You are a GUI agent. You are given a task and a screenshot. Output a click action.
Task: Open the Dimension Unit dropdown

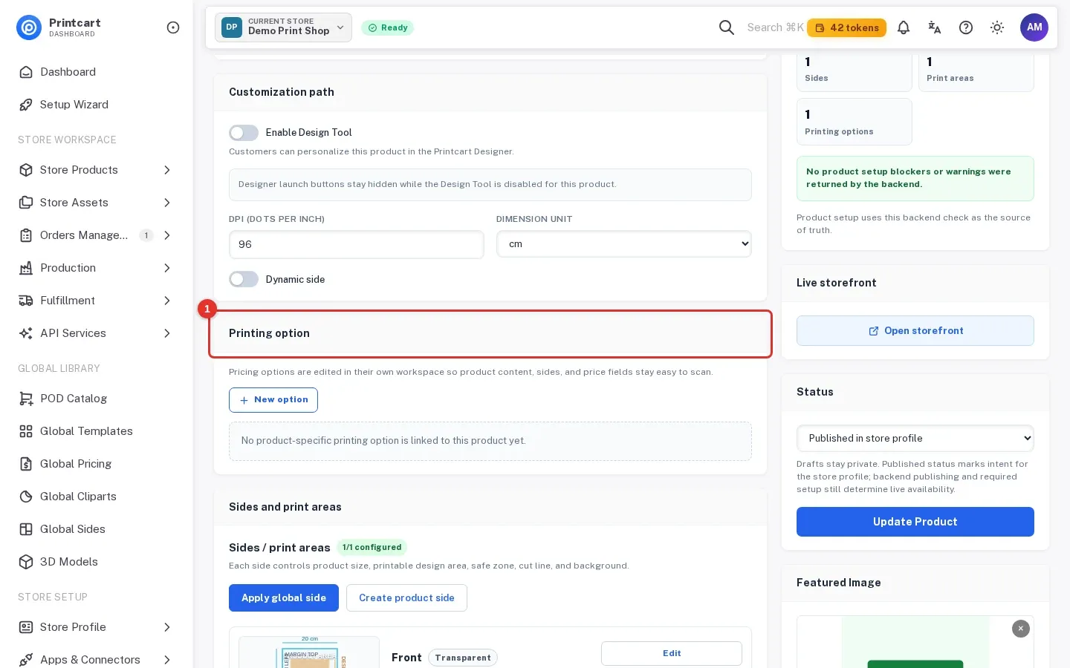tap(624, 244)
